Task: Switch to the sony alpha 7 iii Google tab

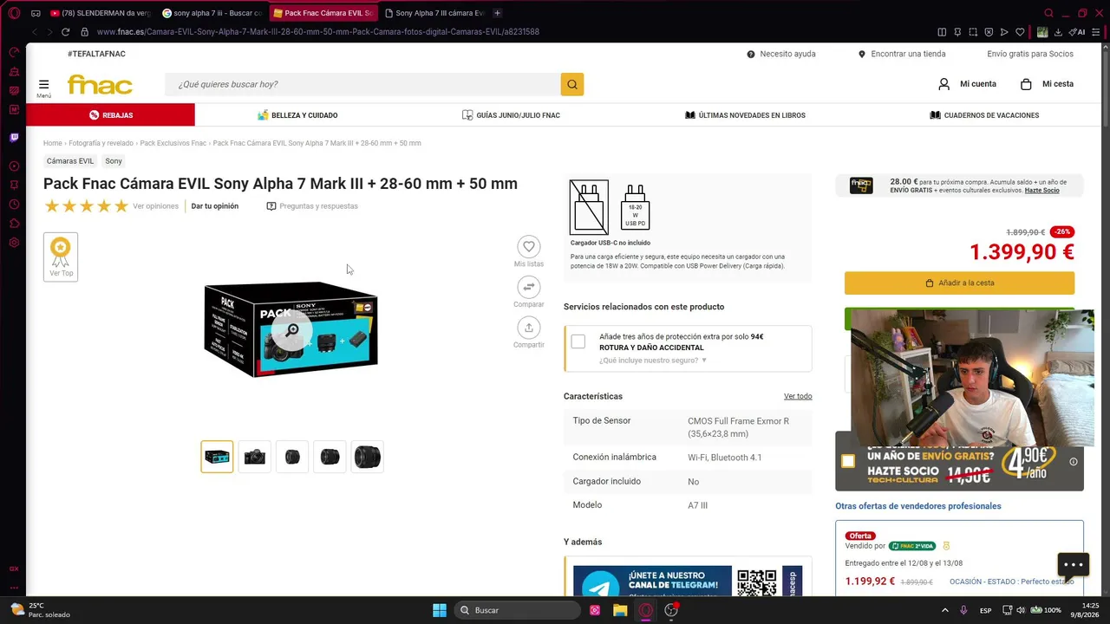Action: pyautogui.click(x=212, y=13)
